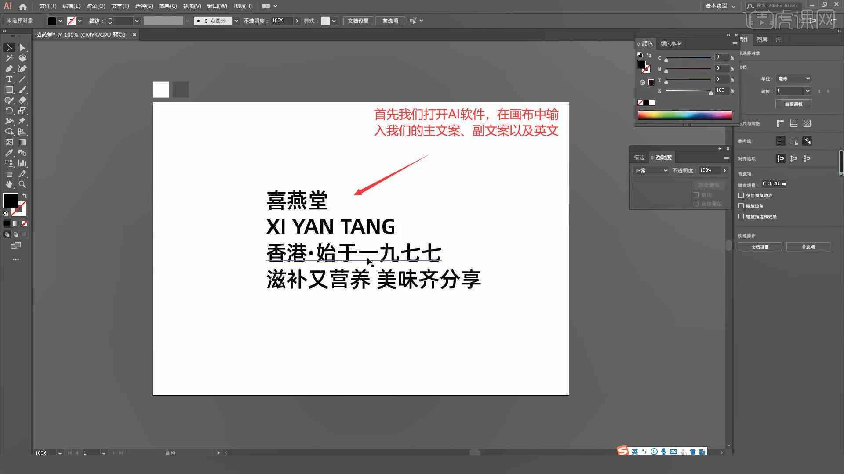Select the Selection tool (arrow)
This screenshot has height=474, width=844.
(9, 47)
